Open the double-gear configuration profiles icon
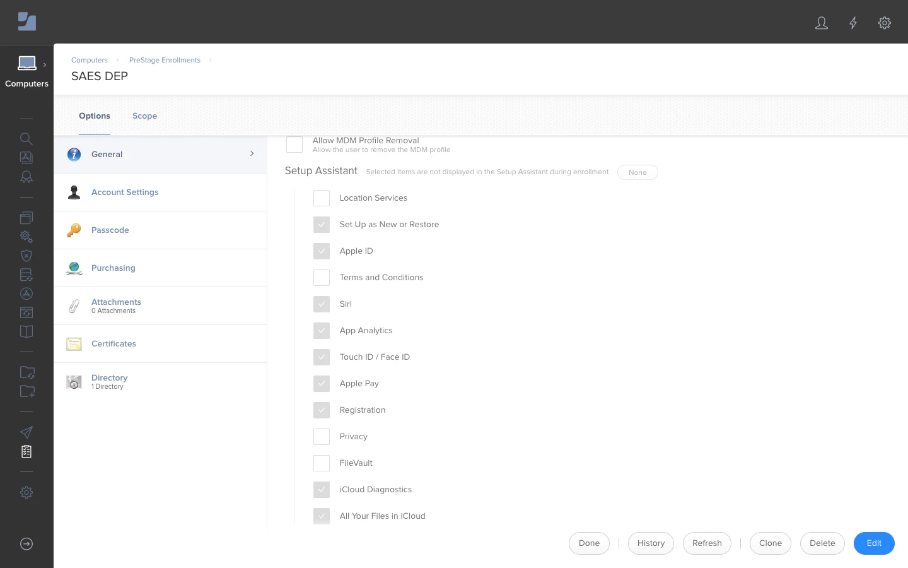This screenshot has height=568, width=908. 26,237
